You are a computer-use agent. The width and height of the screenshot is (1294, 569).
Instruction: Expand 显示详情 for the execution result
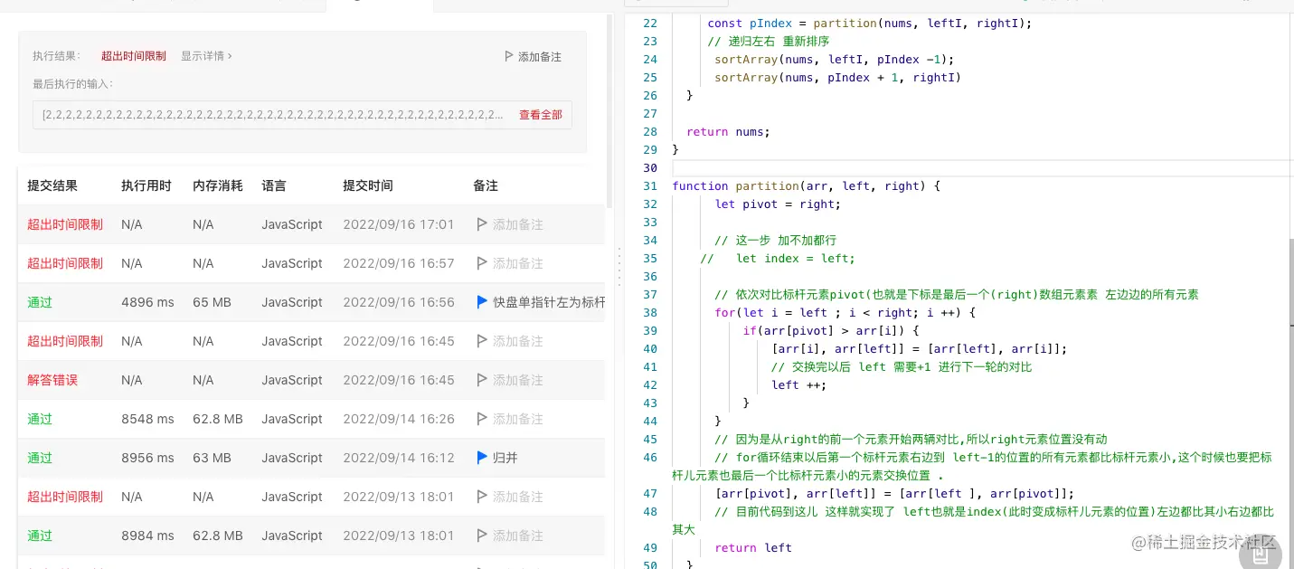pyautogui.click(x=206, y=56)
